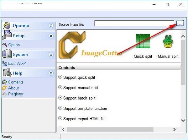Collapse the System section chevron

coord(51,55)
